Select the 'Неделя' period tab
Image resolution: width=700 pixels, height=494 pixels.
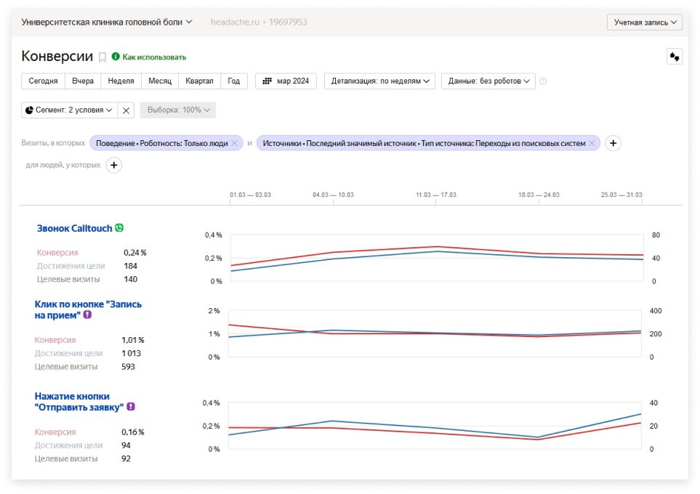pos(121,81)
